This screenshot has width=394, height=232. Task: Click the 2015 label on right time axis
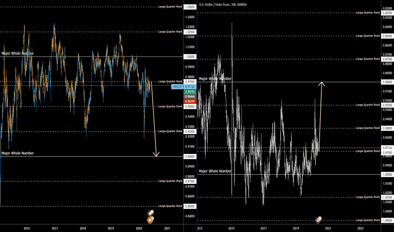231,228
